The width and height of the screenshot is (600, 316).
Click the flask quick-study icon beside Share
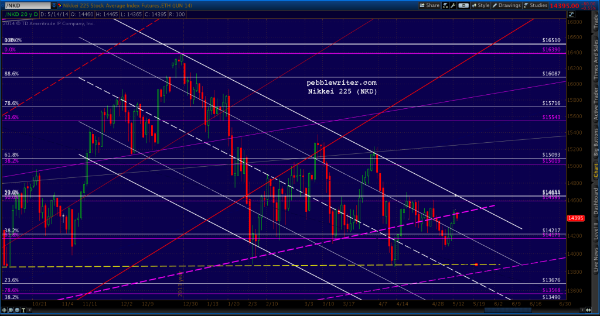pos(445,5)
